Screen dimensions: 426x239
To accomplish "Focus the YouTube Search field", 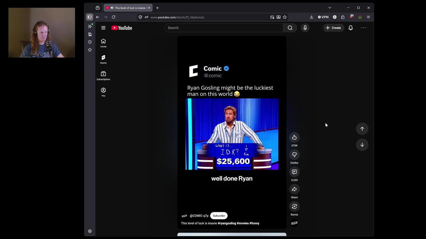I will click(x=224, y=28).
